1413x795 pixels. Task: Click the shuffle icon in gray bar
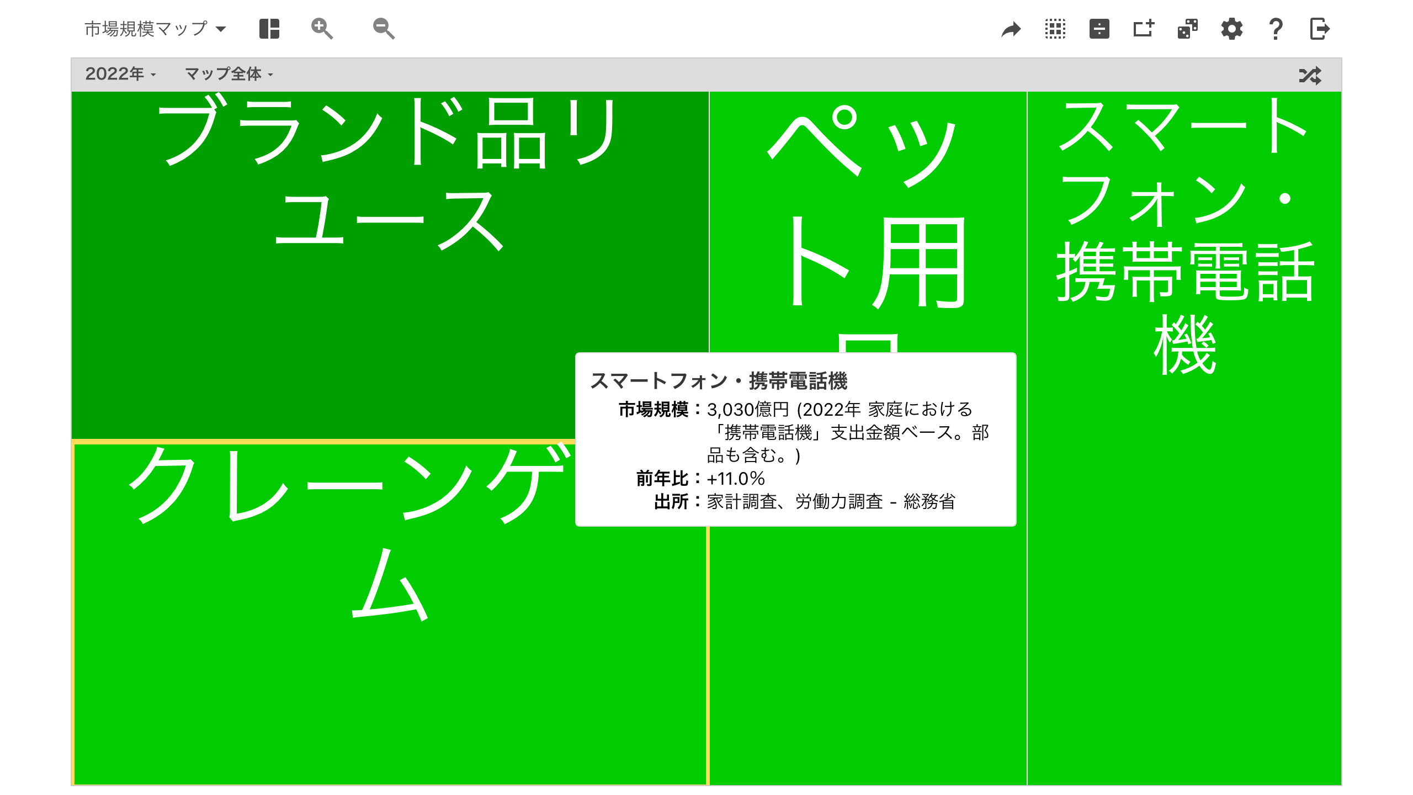(x=1310, y=75)
